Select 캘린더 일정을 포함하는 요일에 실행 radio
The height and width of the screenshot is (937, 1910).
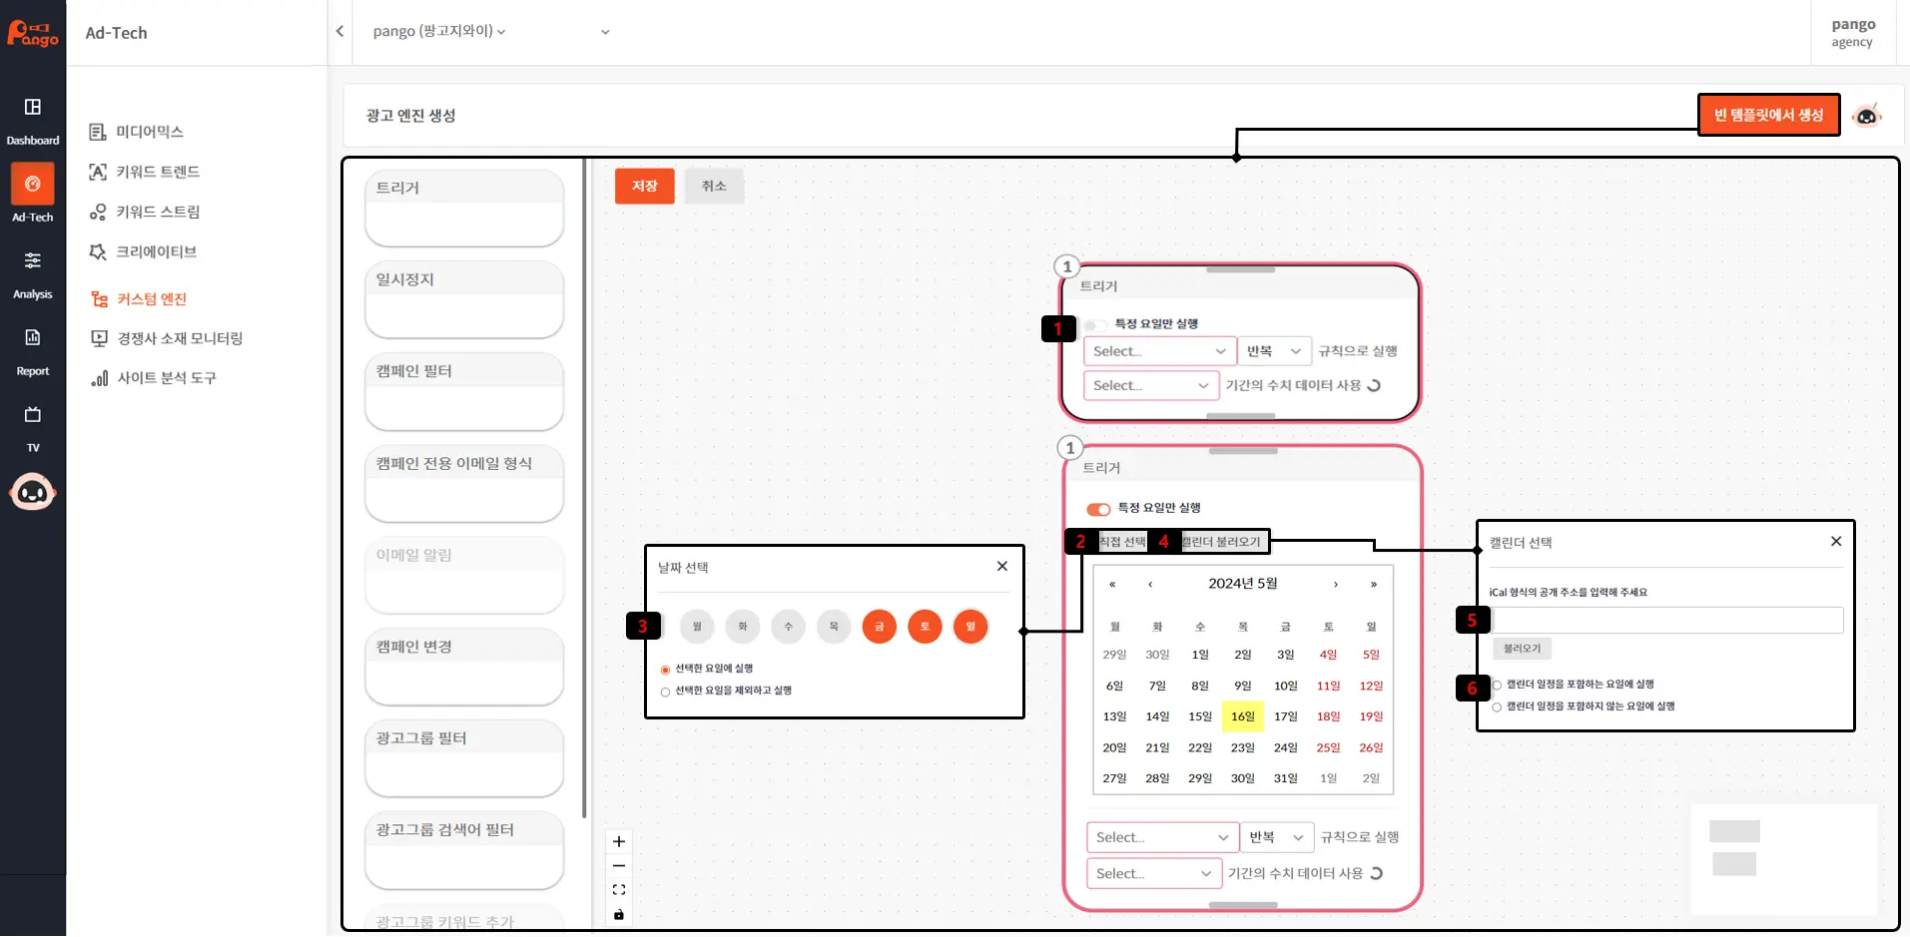pyautogui.click(x=1497, y=685)
